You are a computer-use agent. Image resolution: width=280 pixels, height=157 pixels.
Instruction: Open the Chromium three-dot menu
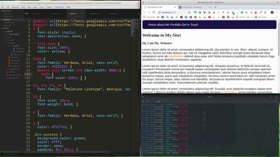[x=277, y=13]
